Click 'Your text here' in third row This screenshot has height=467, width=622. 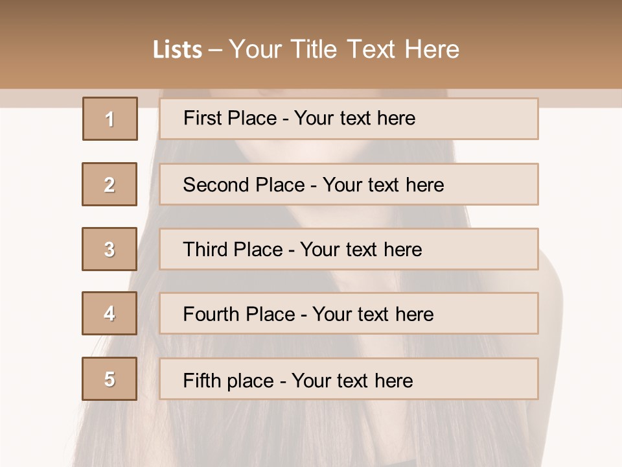click(361, 250)
